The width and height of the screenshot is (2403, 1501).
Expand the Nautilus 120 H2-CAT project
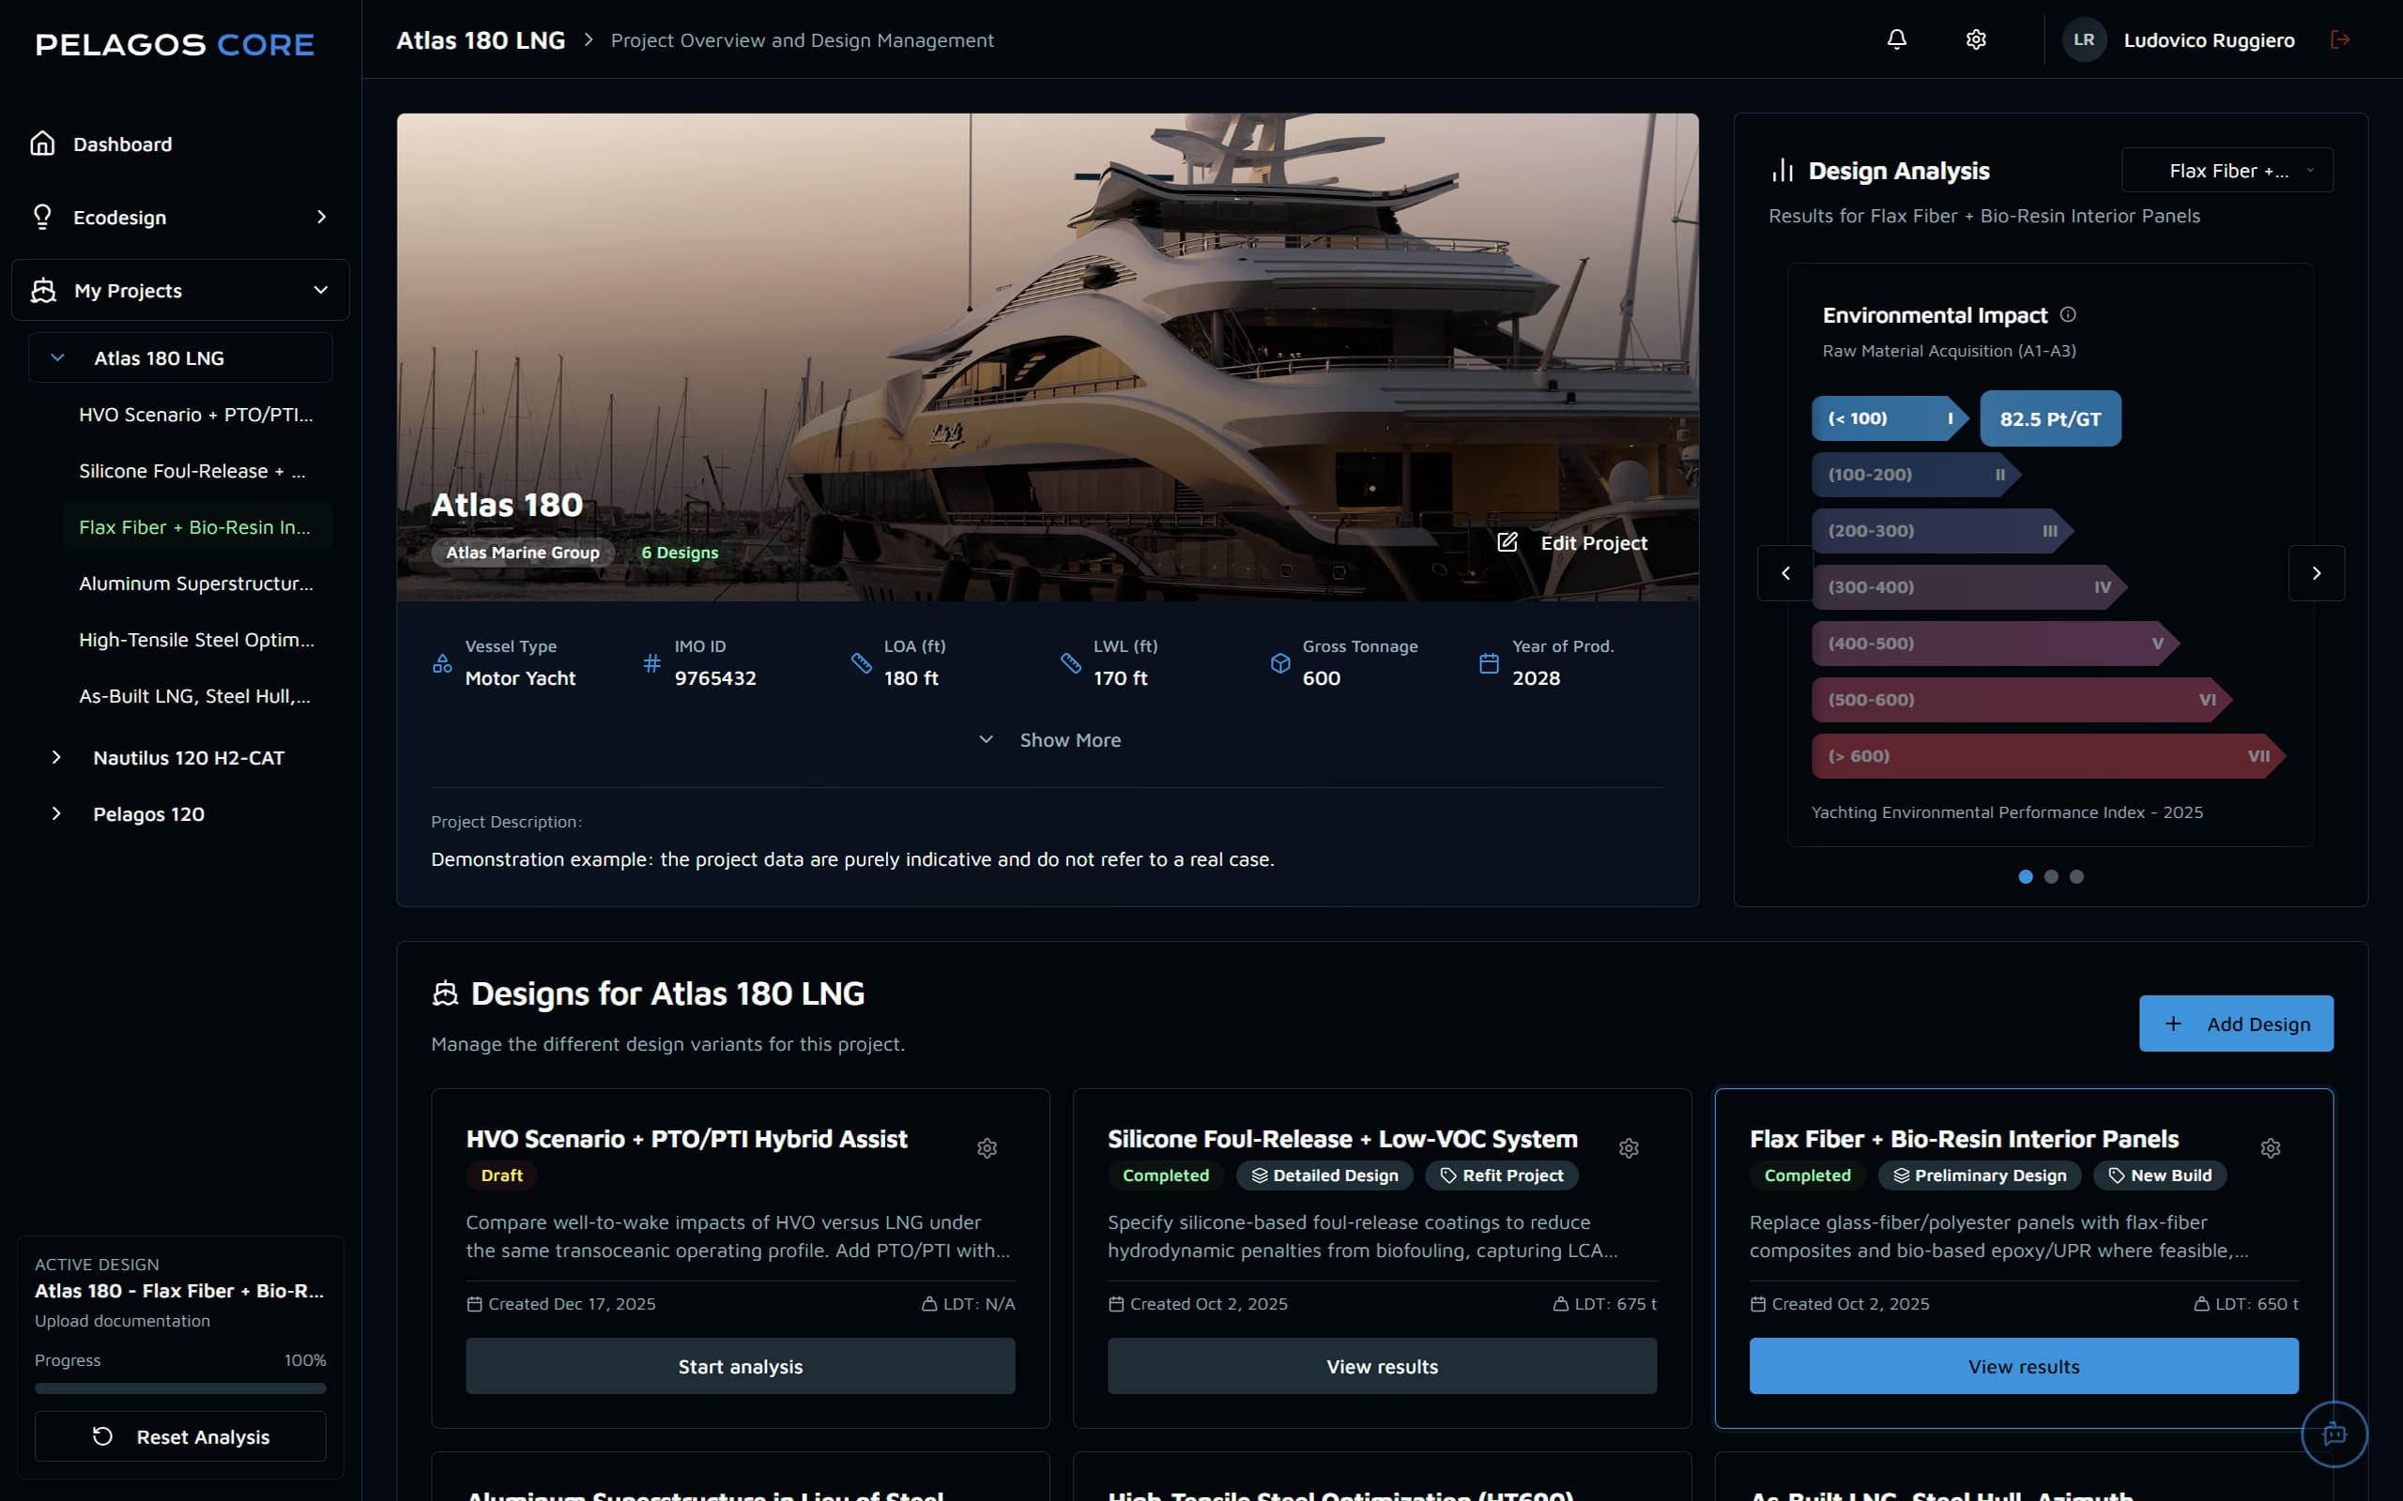(x=56, y=756)
